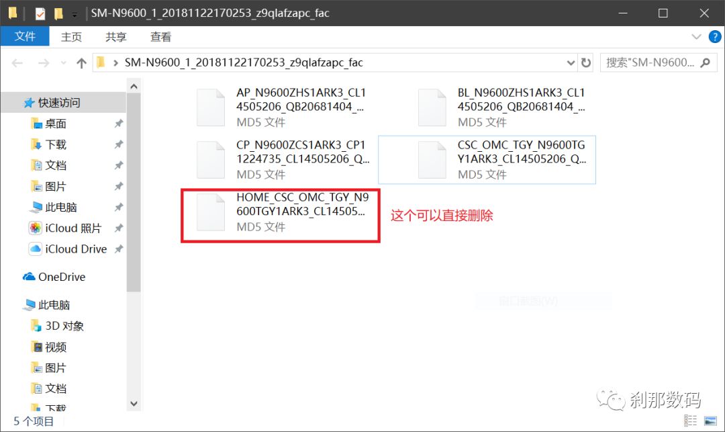Click the scroll-down arrow of navigation pane
Viewport: 725px width, 432px height.
(134, 403)
